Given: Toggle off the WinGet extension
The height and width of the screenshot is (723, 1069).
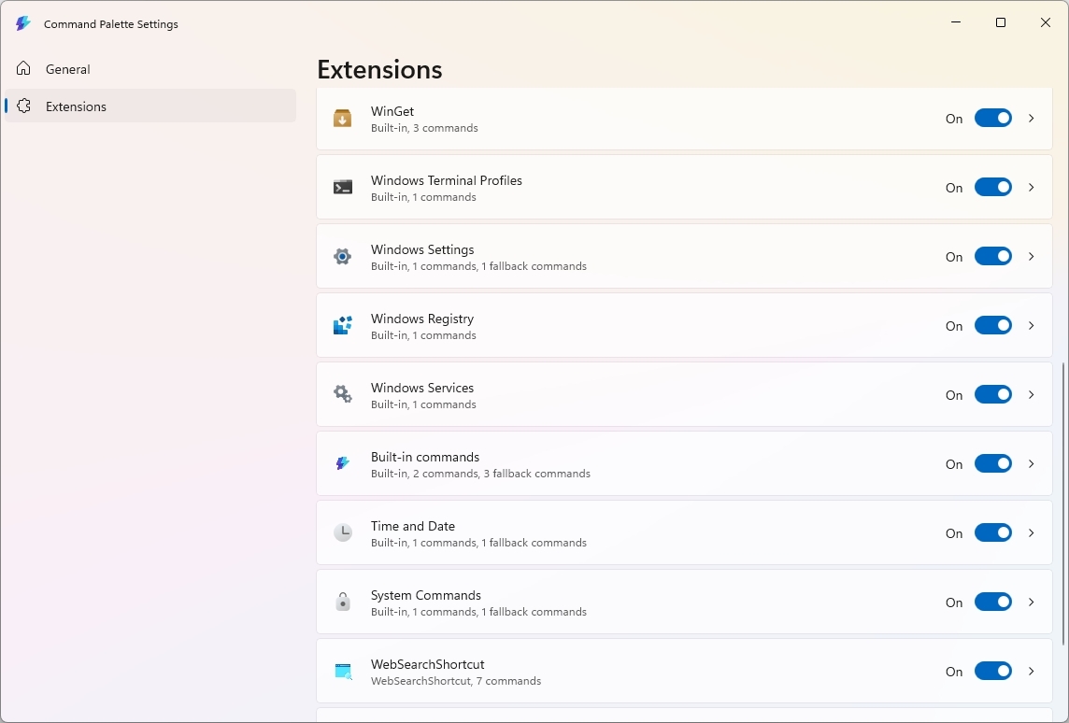Looking at the screenshot, I should tap(993, 119).
